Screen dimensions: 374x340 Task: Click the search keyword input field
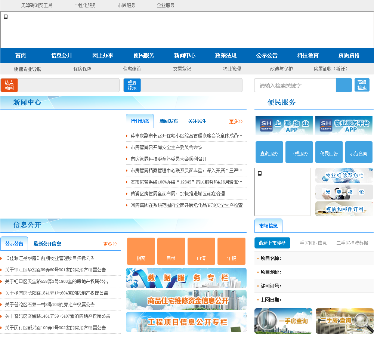coord(295,86)
